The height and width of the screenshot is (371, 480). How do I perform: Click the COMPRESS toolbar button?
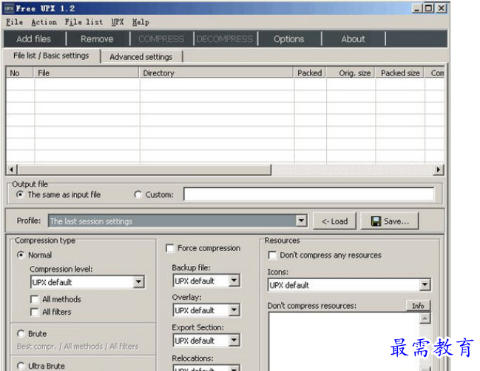click(x=161, y=39)
